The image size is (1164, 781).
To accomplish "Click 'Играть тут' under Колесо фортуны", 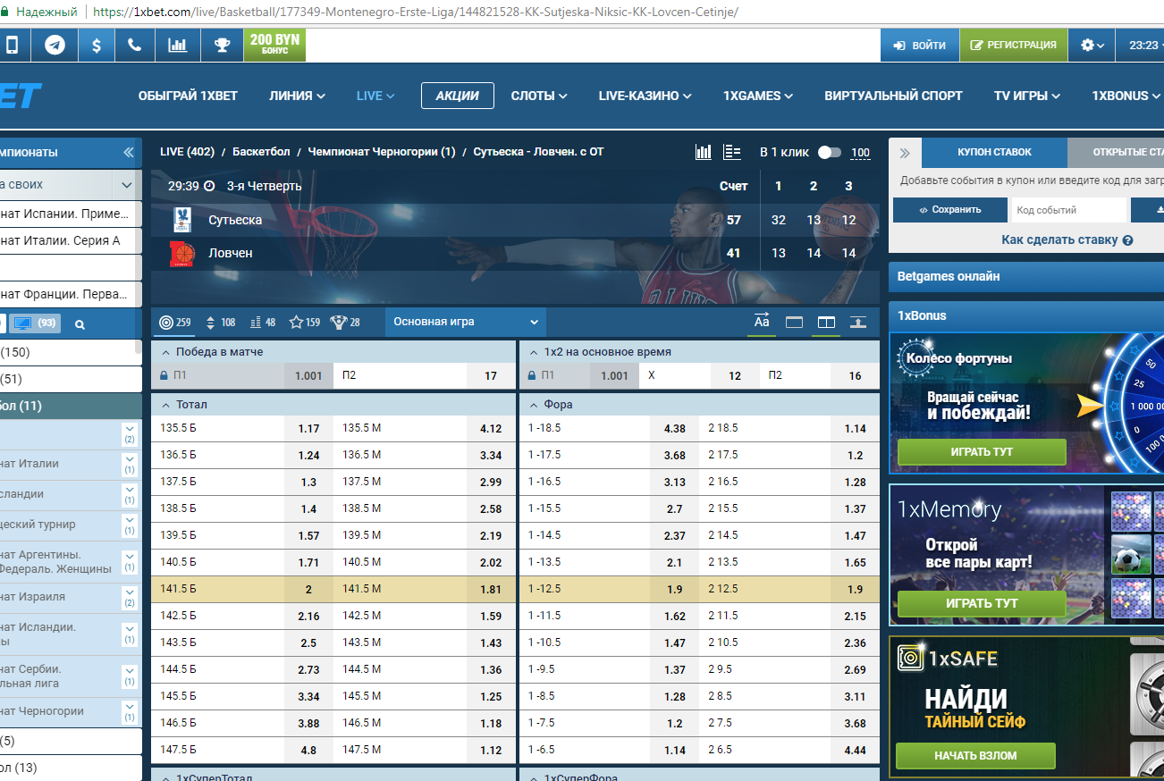I will click(x=982, y=452).
